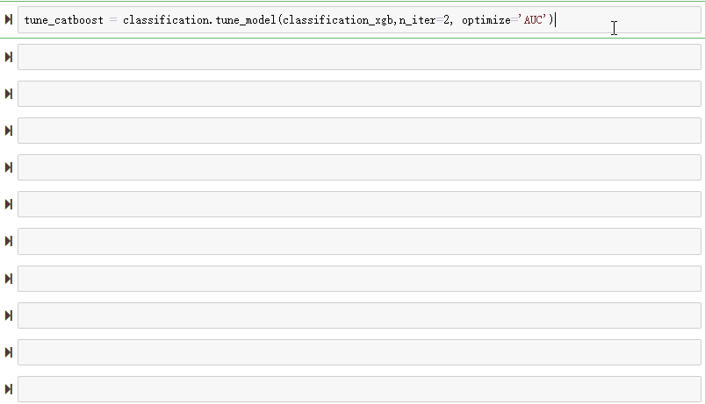Run the fifth empty cell
The height and width of the screenshot is (404, 705).
[x=8, y=204]
